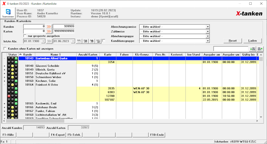Click the orange arrows beside Karten range
The height and width of the screenshot is (144, 267).
coord(49,31)
